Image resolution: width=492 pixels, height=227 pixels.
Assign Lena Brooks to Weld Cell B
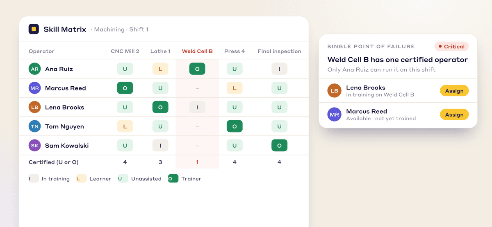pyautogui.click(x=454, y=91)
